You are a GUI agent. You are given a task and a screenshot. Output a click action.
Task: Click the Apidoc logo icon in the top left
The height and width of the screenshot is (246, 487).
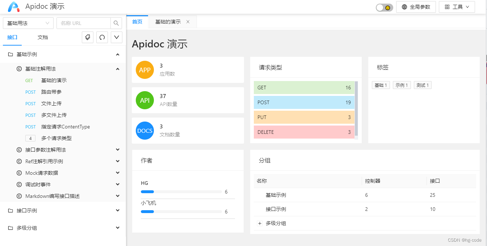pos(13,7)
